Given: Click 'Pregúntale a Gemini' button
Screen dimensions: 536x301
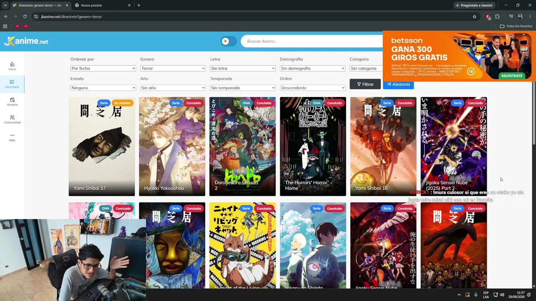Looking at the screenshot, I should coord(474,5).
